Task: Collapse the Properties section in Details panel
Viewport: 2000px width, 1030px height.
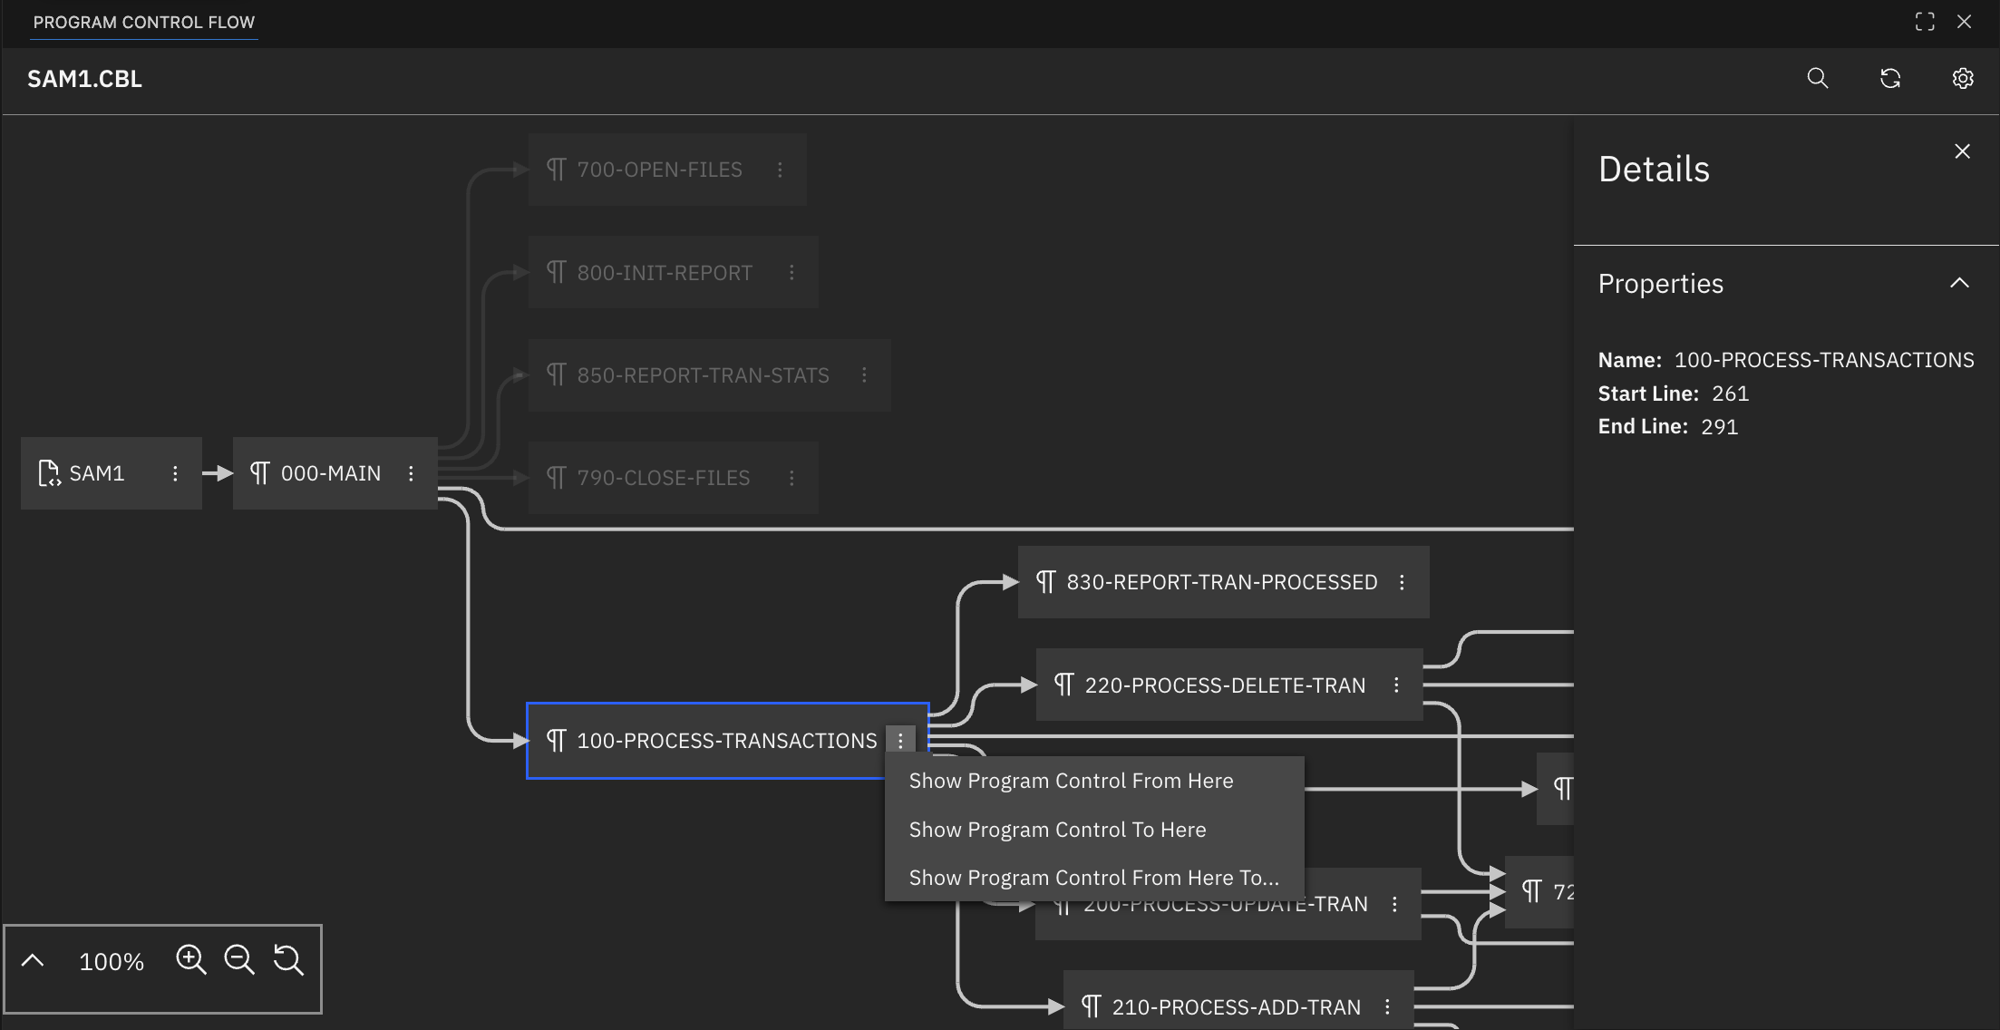Action: point(1961,284)
